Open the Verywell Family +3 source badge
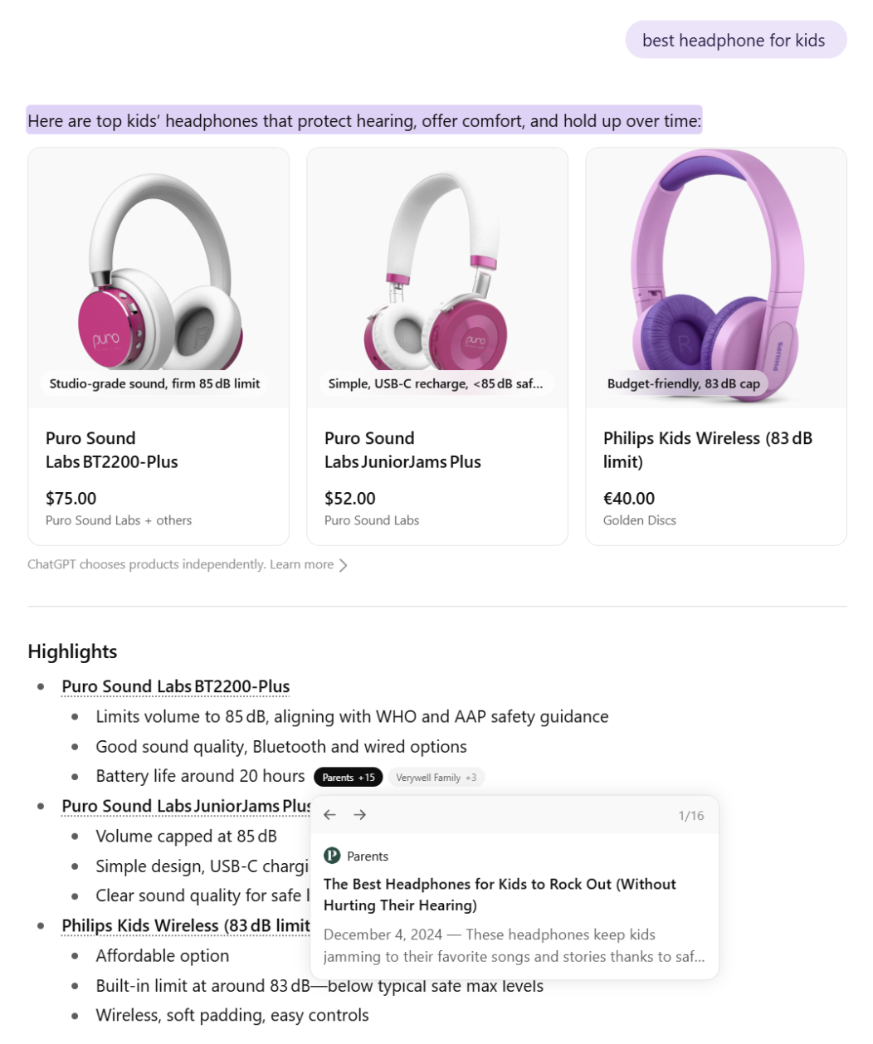 point(436,778)
